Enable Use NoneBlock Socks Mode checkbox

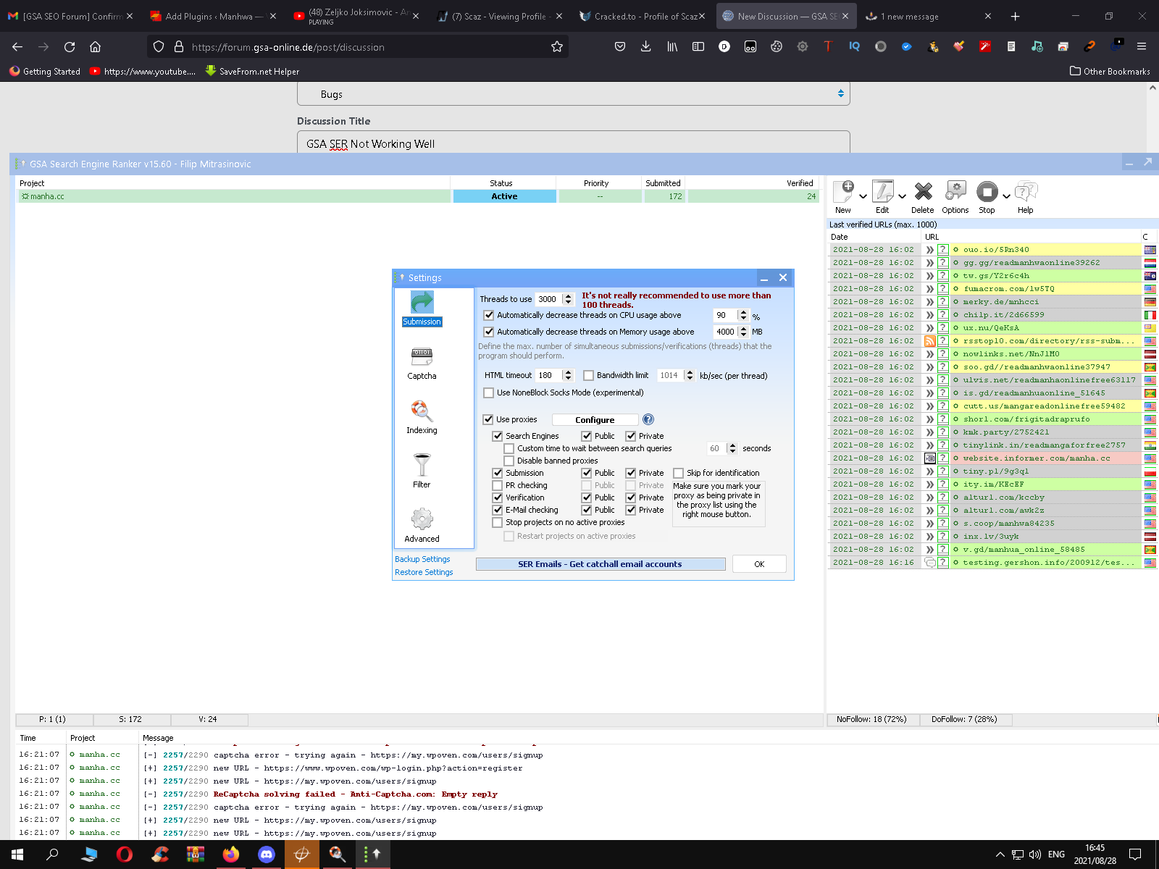pos(489,392)
